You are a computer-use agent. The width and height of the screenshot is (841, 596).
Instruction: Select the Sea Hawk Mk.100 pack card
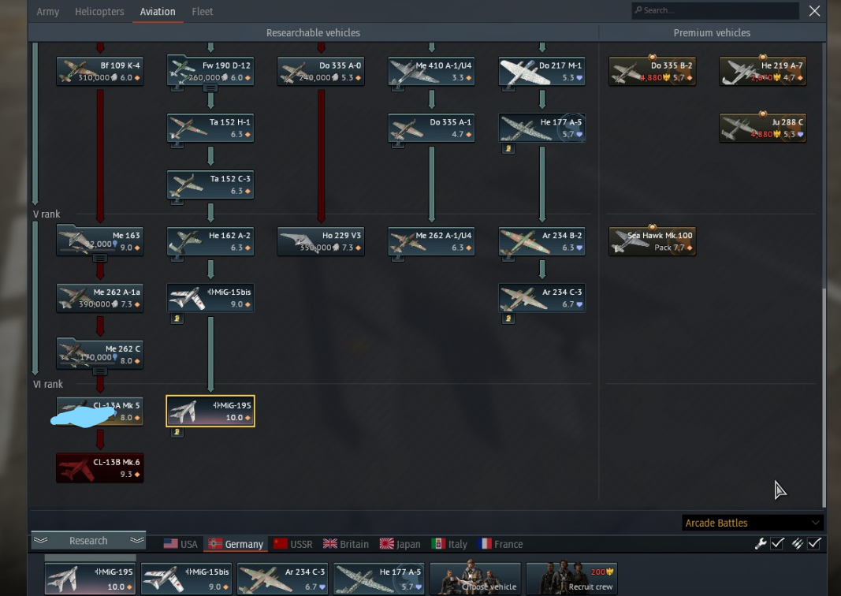(x=652, y=241)
